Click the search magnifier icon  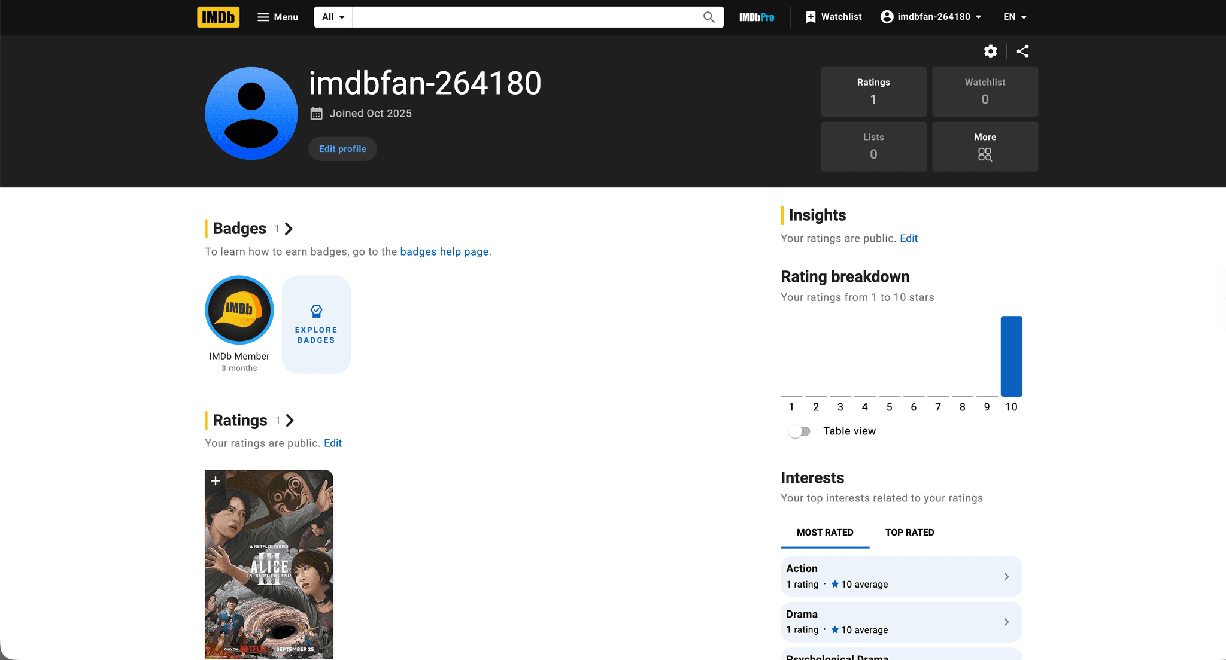(x=709, y=17)
